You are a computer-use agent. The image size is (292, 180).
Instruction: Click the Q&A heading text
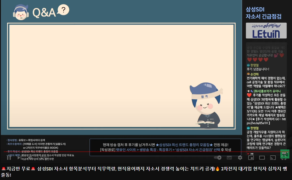(44, 13)
